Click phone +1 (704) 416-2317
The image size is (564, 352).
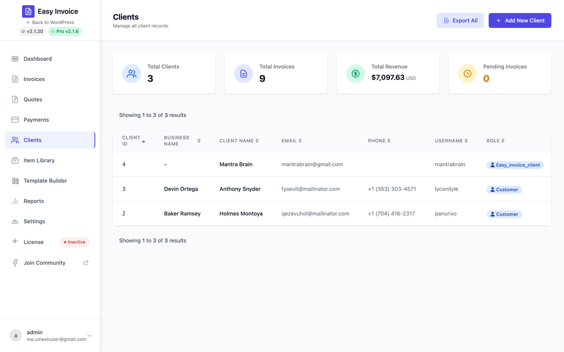[392, 214]
